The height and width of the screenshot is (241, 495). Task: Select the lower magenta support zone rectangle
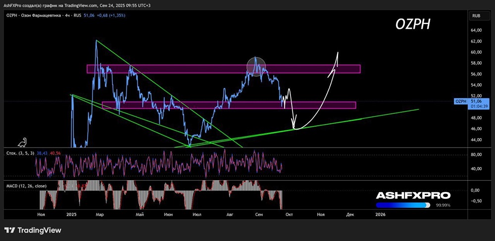click(x=229, y=105)
